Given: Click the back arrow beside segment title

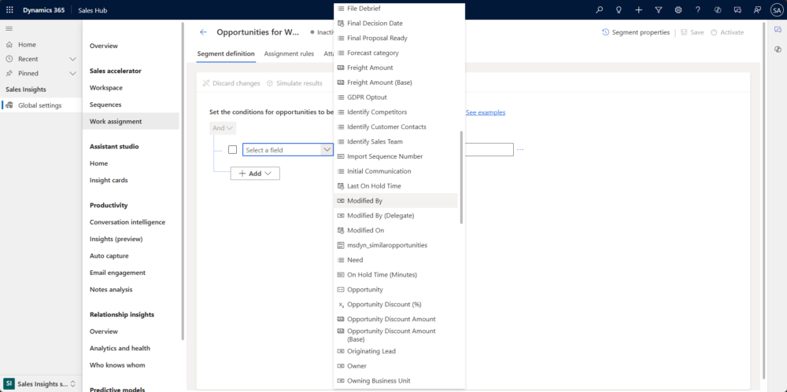Looking at the screenshot, I should 203,32.
